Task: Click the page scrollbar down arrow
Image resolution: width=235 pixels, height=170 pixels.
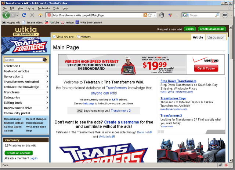Action: [231, 160]
